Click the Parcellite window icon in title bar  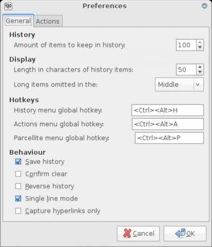point(8,6)
